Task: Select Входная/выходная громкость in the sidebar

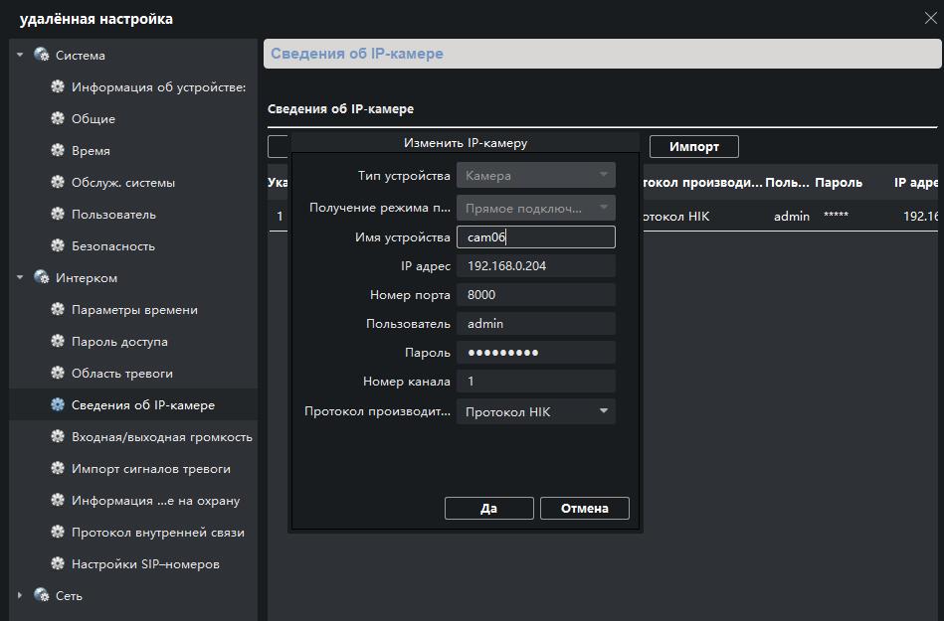Action: [x=161, y=437]
